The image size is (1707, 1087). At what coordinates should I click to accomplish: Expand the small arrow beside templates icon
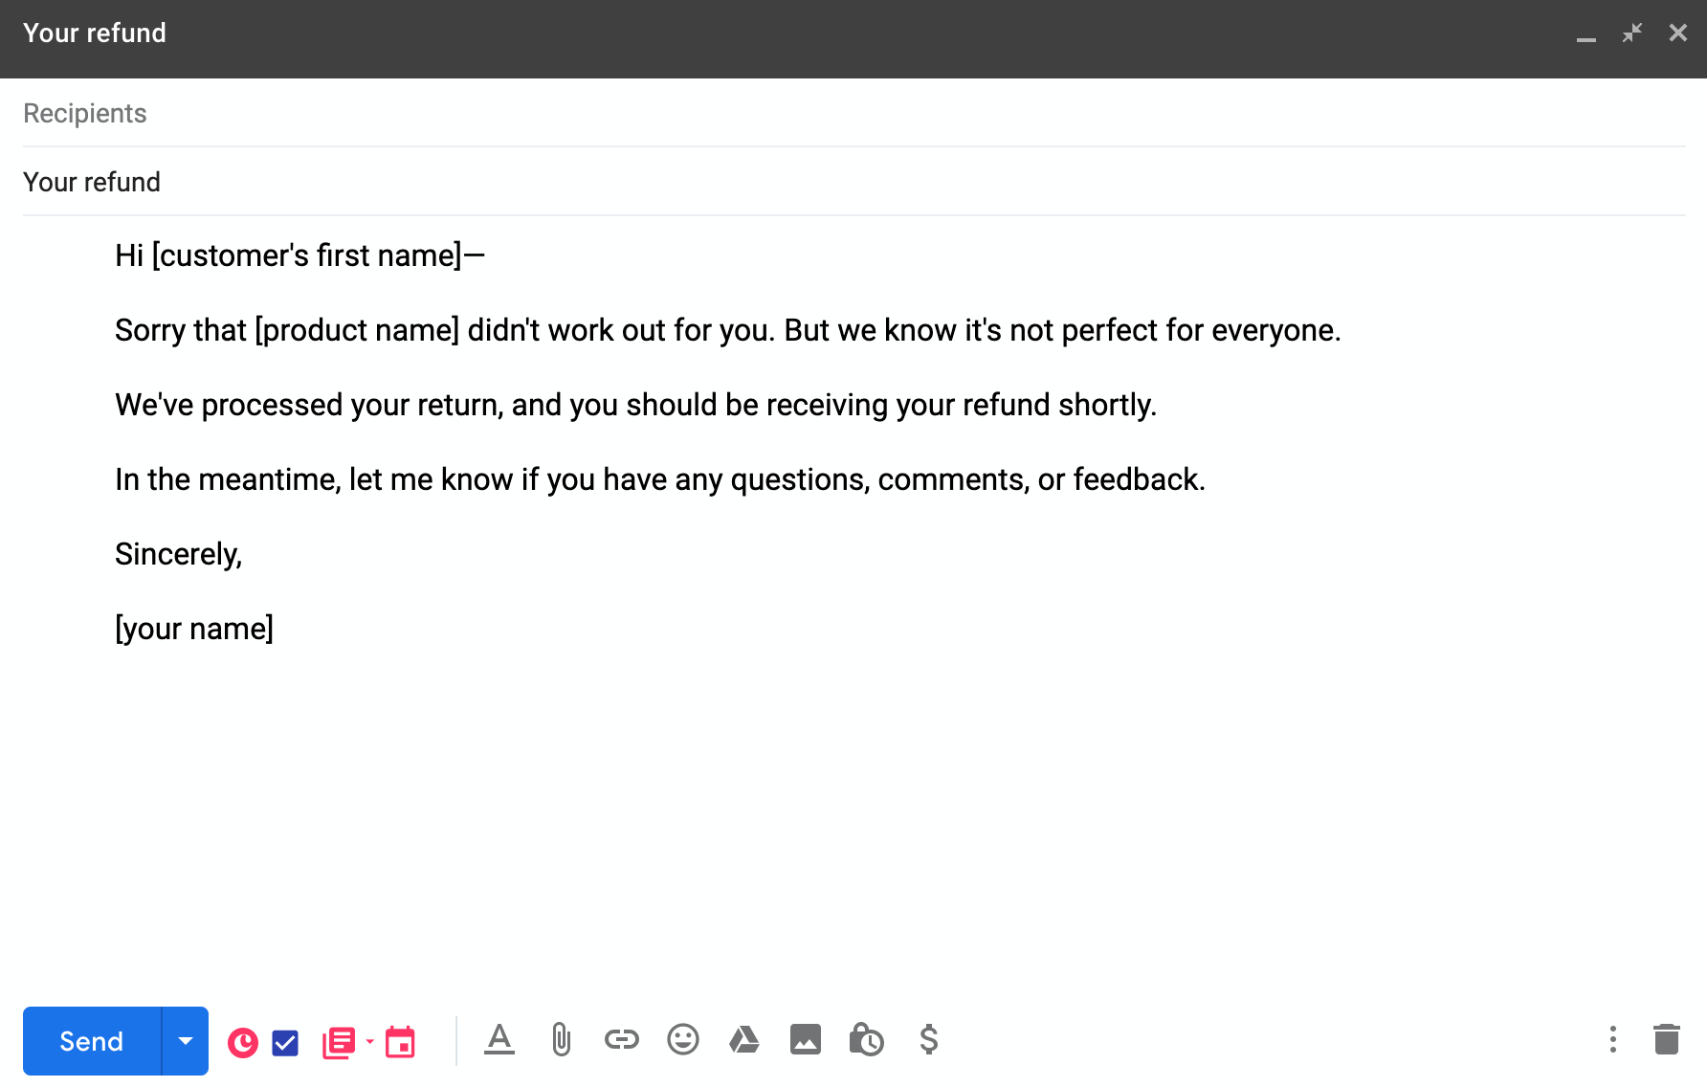coord(369,1041)
